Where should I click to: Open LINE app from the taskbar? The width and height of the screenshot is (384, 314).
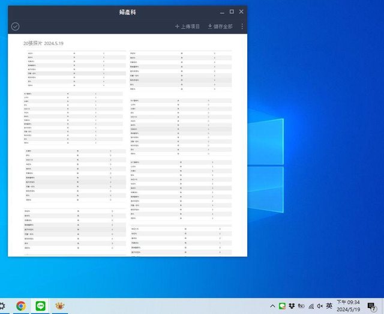point(41,306)
